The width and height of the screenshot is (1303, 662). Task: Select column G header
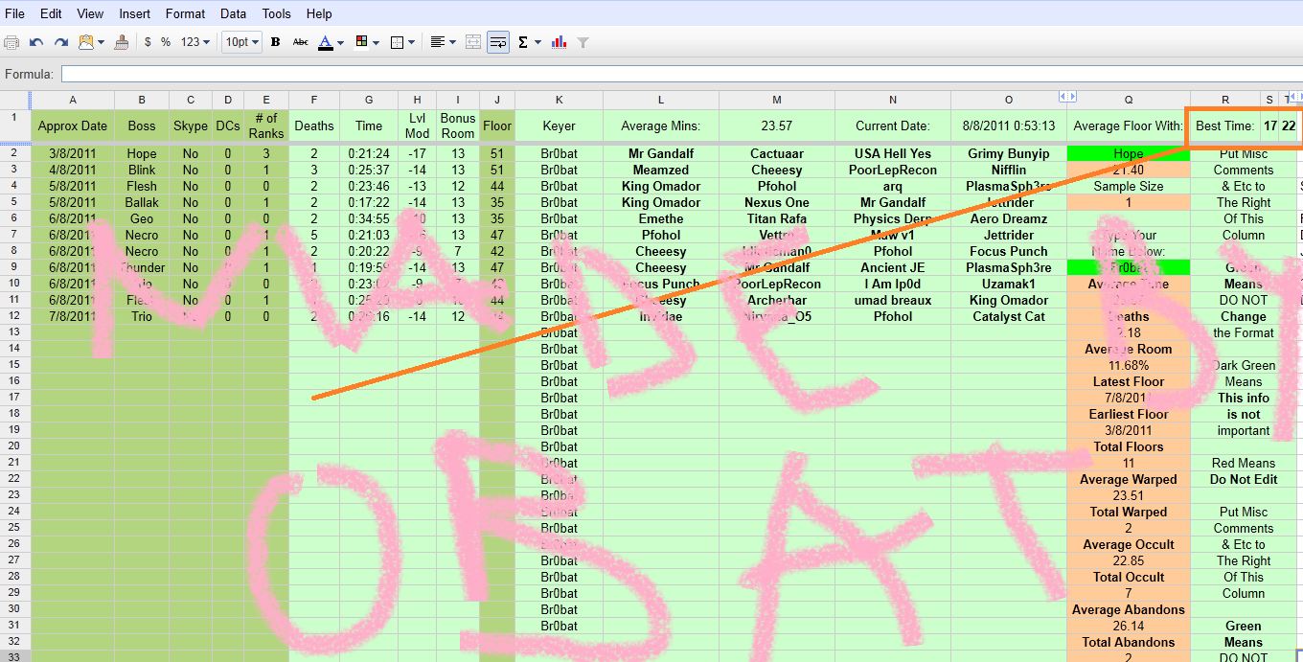tap(369, 100)
